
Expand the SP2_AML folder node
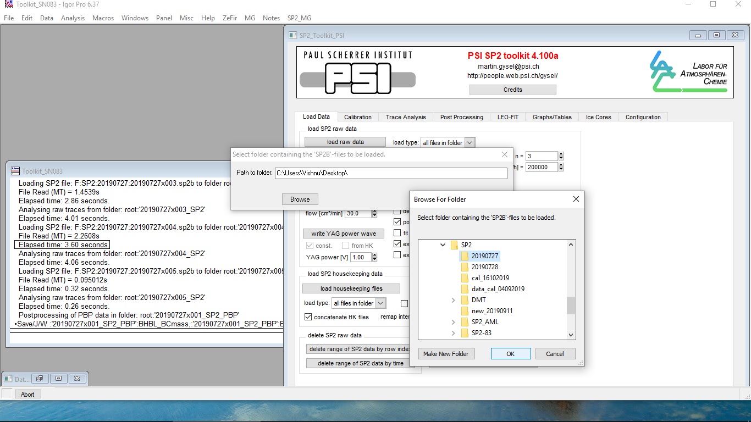click(x=453, y=322)
